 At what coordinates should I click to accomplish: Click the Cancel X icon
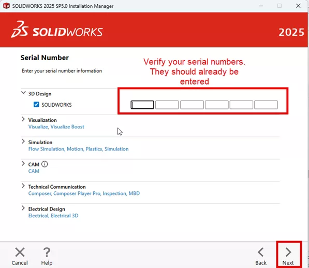point(20,252)
